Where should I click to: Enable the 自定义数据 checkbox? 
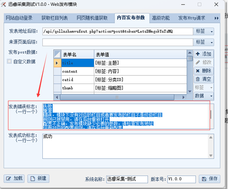pyautogui.click(x=9, y=61)
